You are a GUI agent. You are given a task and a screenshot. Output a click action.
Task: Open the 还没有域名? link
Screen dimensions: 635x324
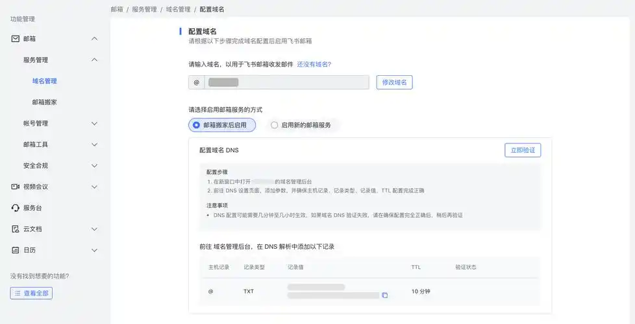(314, 64)
